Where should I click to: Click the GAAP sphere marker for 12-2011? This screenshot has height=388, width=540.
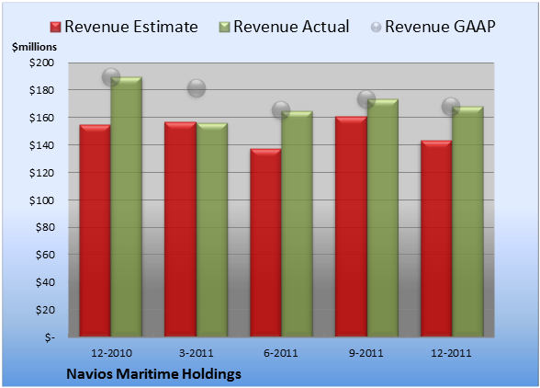451,107
